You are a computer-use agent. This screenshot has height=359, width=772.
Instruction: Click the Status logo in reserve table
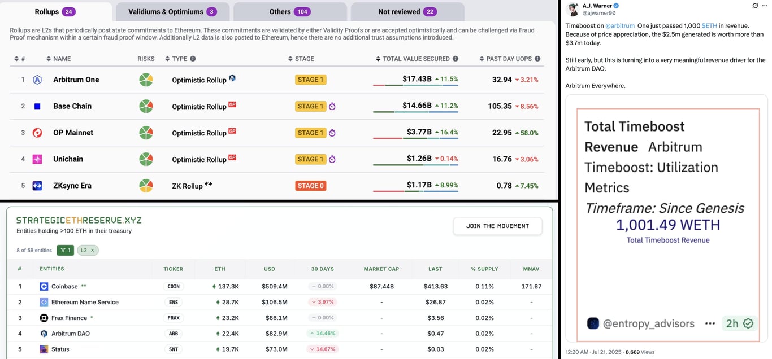click(44, 349)
